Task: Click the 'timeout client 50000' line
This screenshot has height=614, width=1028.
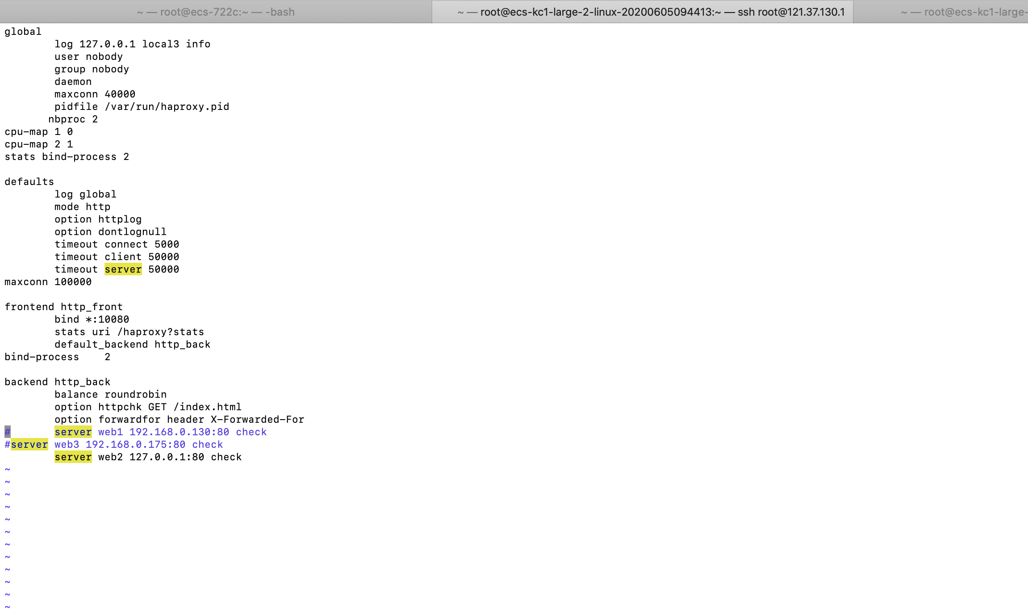Action: [x=117, y=257]
